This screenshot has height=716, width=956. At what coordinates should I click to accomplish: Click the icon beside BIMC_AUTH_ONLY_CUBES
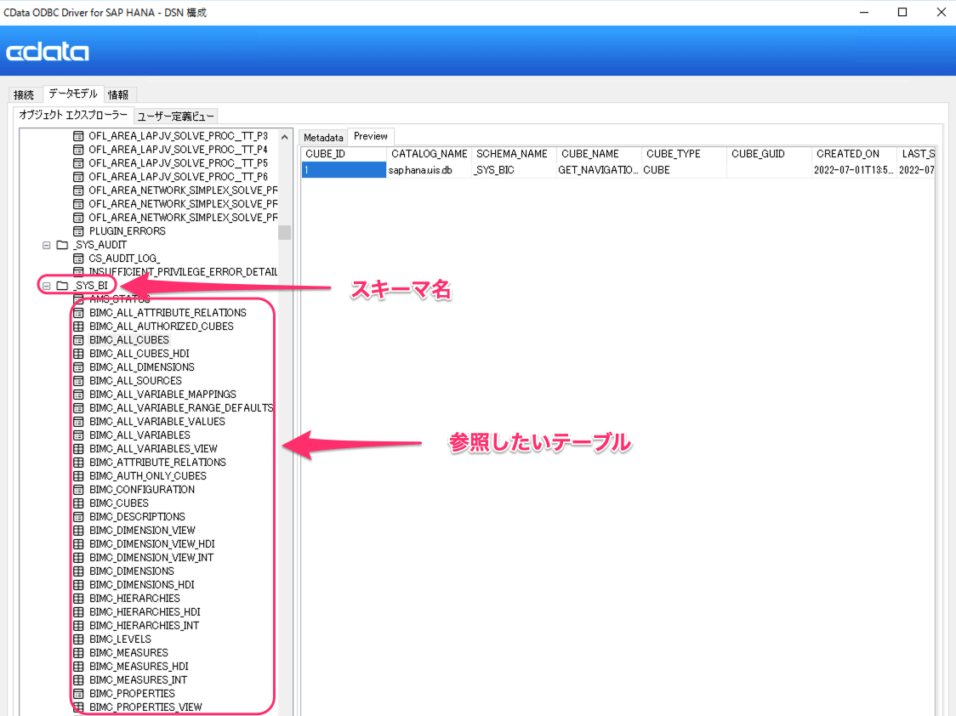point(78,476)
